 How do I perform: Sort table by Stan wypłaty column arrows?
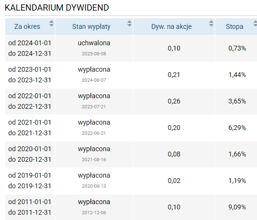(129, 24)
